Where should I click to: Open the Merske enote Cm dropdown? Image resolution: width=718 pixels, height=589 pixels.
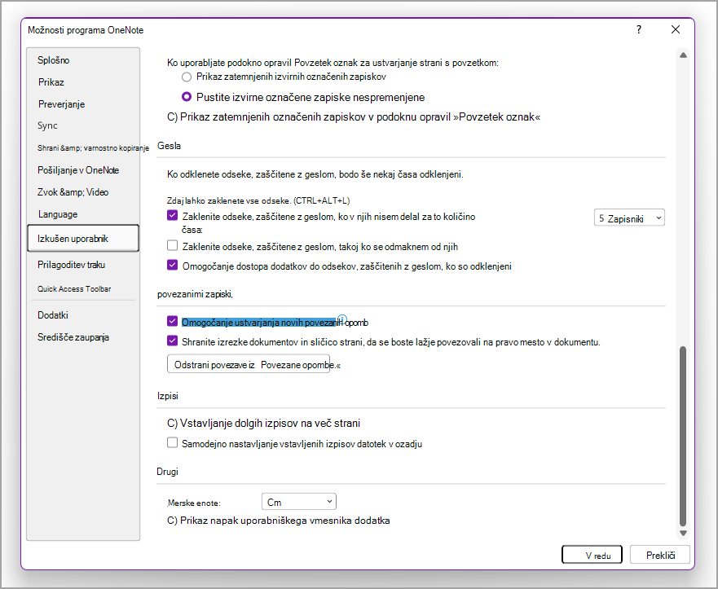pos(298,502)
